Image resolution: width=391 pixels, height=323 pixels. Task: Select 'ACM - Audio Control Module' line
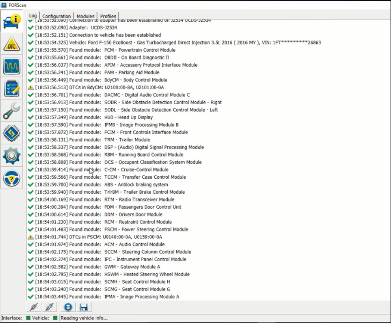click(x=100, y=244)
